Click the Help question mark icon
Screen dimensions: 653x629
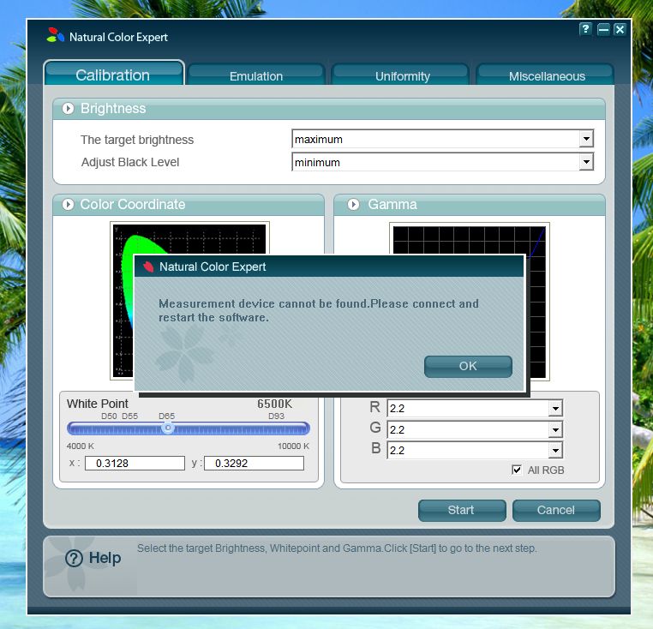point(75,558)
